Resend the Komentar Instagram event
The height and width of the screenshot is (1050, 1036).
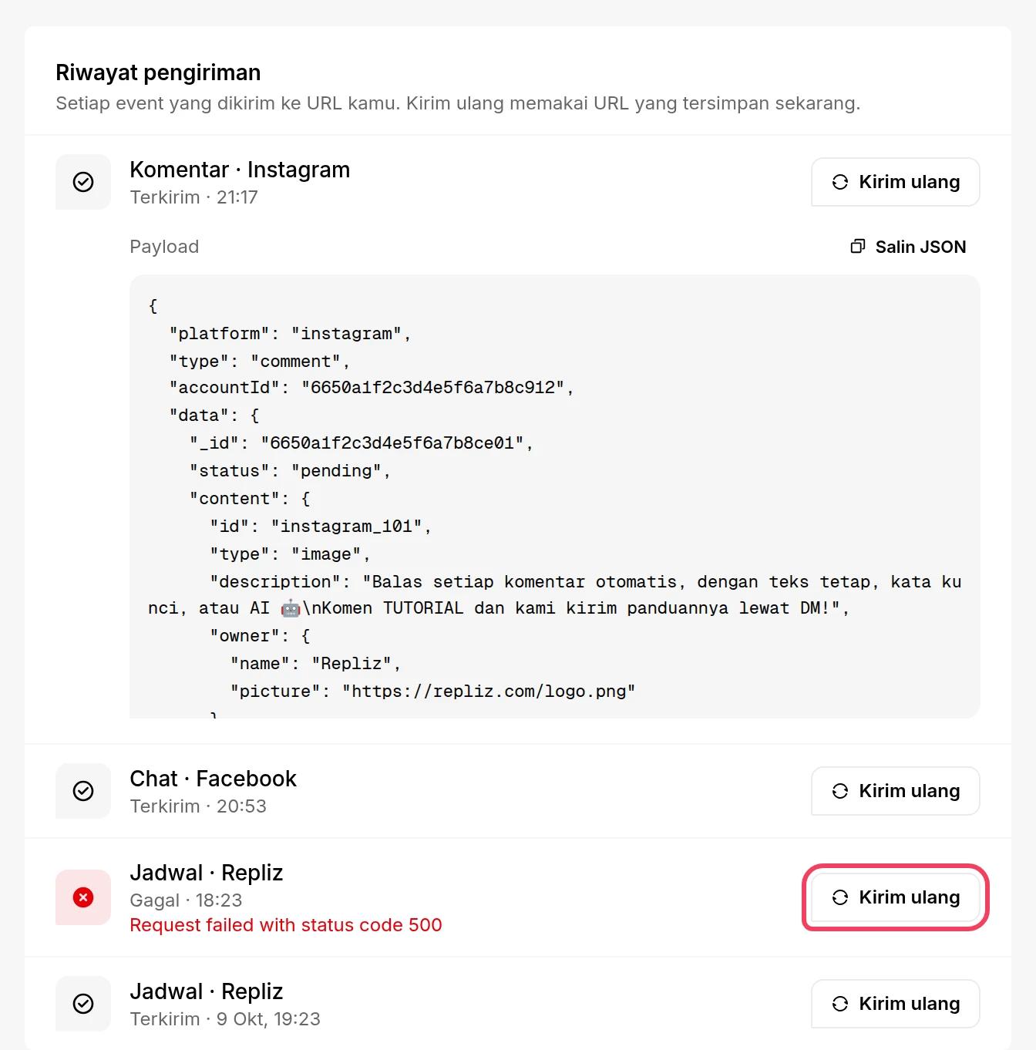[896, 182]
